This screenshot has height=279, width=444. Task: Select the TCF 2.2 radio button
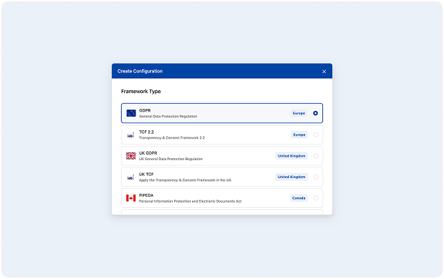[315, 135]
